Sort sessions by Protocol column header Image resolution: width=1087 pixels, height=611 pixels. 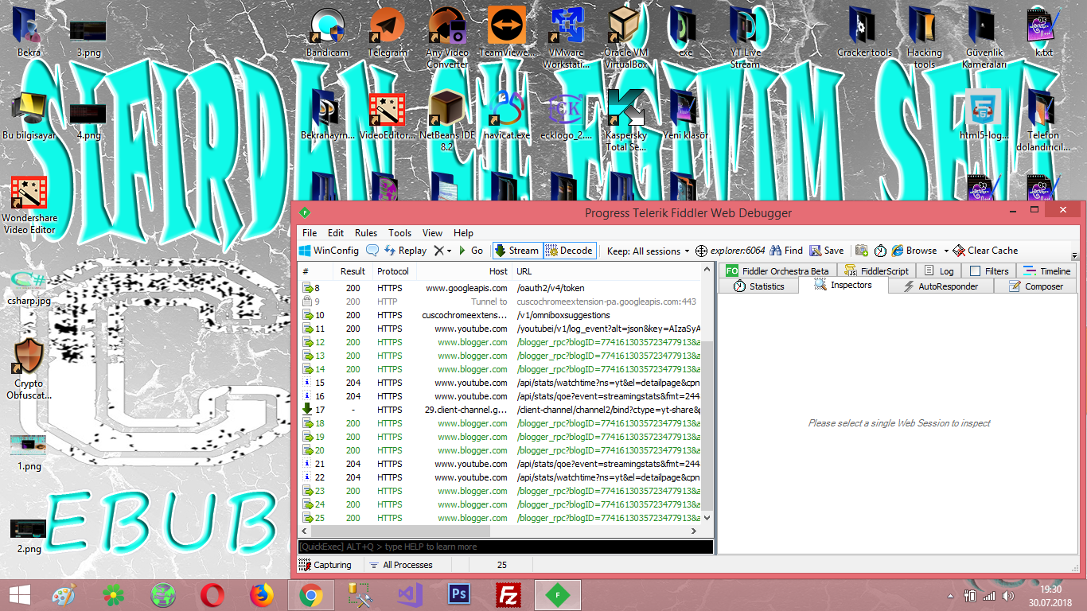click(x=393, y=271)
